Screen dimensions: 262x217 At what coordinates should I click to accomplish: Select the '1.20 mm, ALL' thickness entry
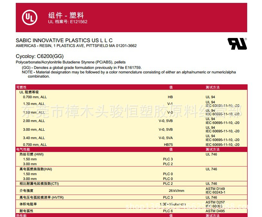34,104
